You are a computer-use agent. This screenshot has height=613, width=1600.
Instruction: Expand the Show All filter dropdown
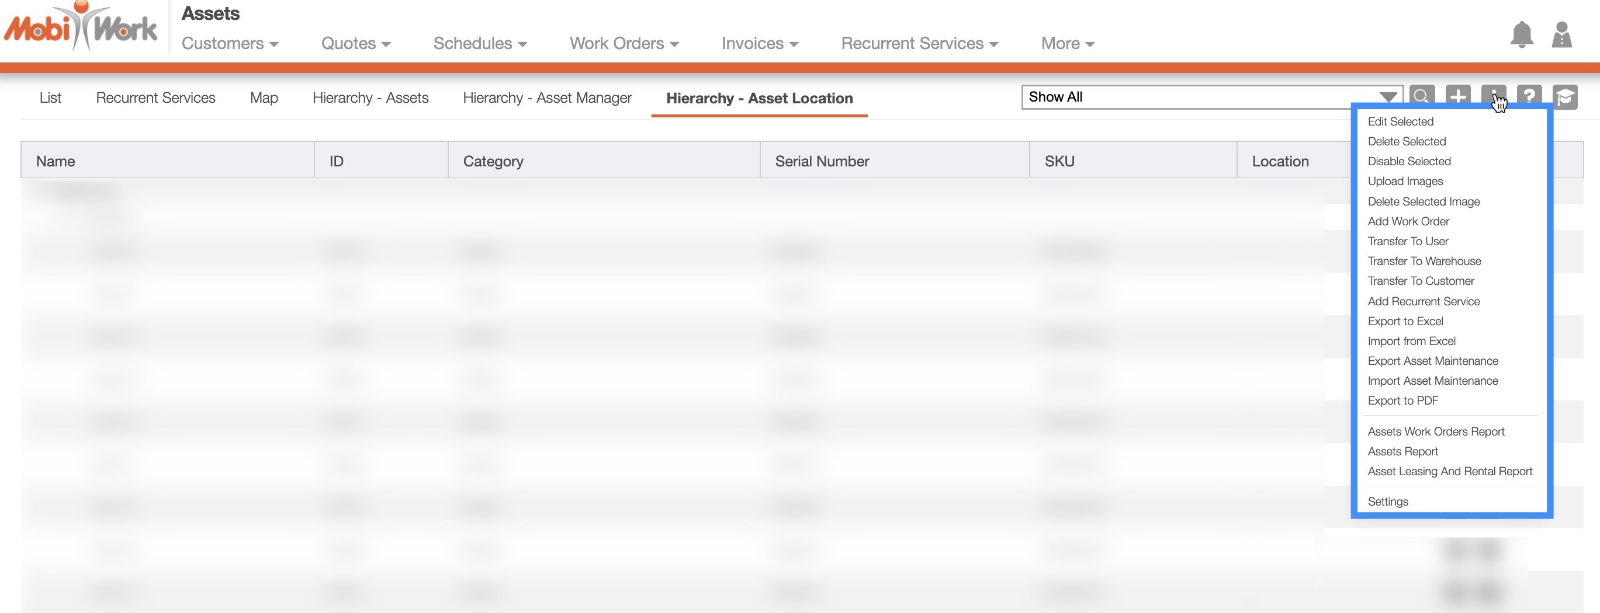[1387, 97]
